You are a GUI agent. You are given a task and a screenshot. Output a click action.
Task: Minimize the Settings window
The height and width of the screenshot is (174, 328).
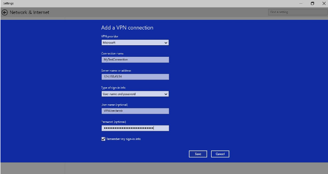301,4
